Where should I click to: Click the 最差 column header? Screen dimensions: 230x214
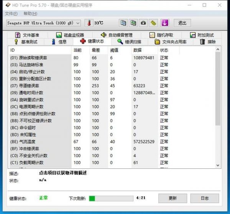coord(99,50)
